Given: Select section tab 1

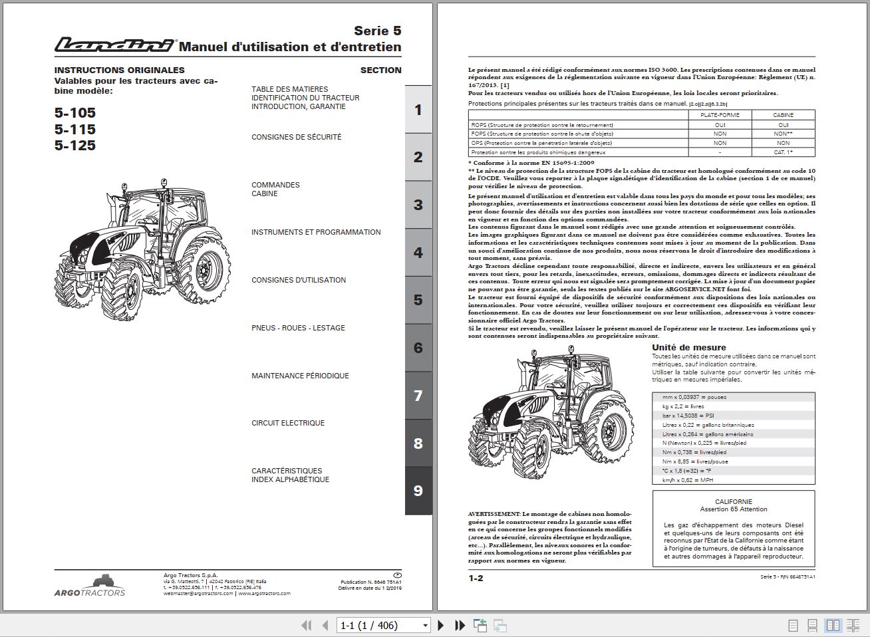Looking at the screenshot, I should click(x=418, y=110).
